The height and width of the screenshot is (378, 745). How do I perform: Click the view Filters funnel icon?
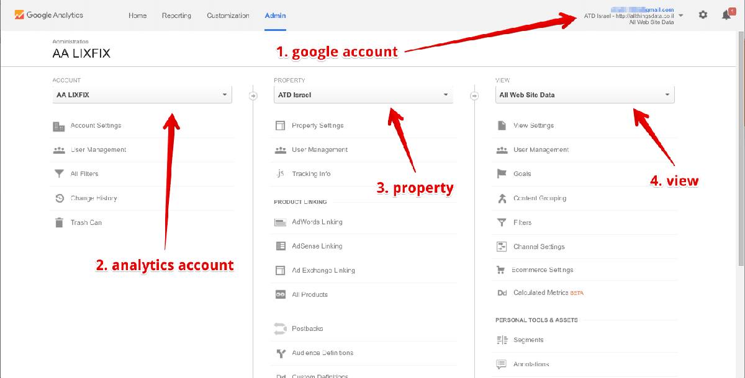pyautogui.click(x=502, y=222)
